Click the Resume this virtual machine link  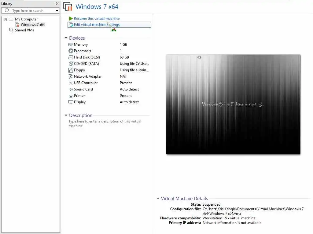97,19
